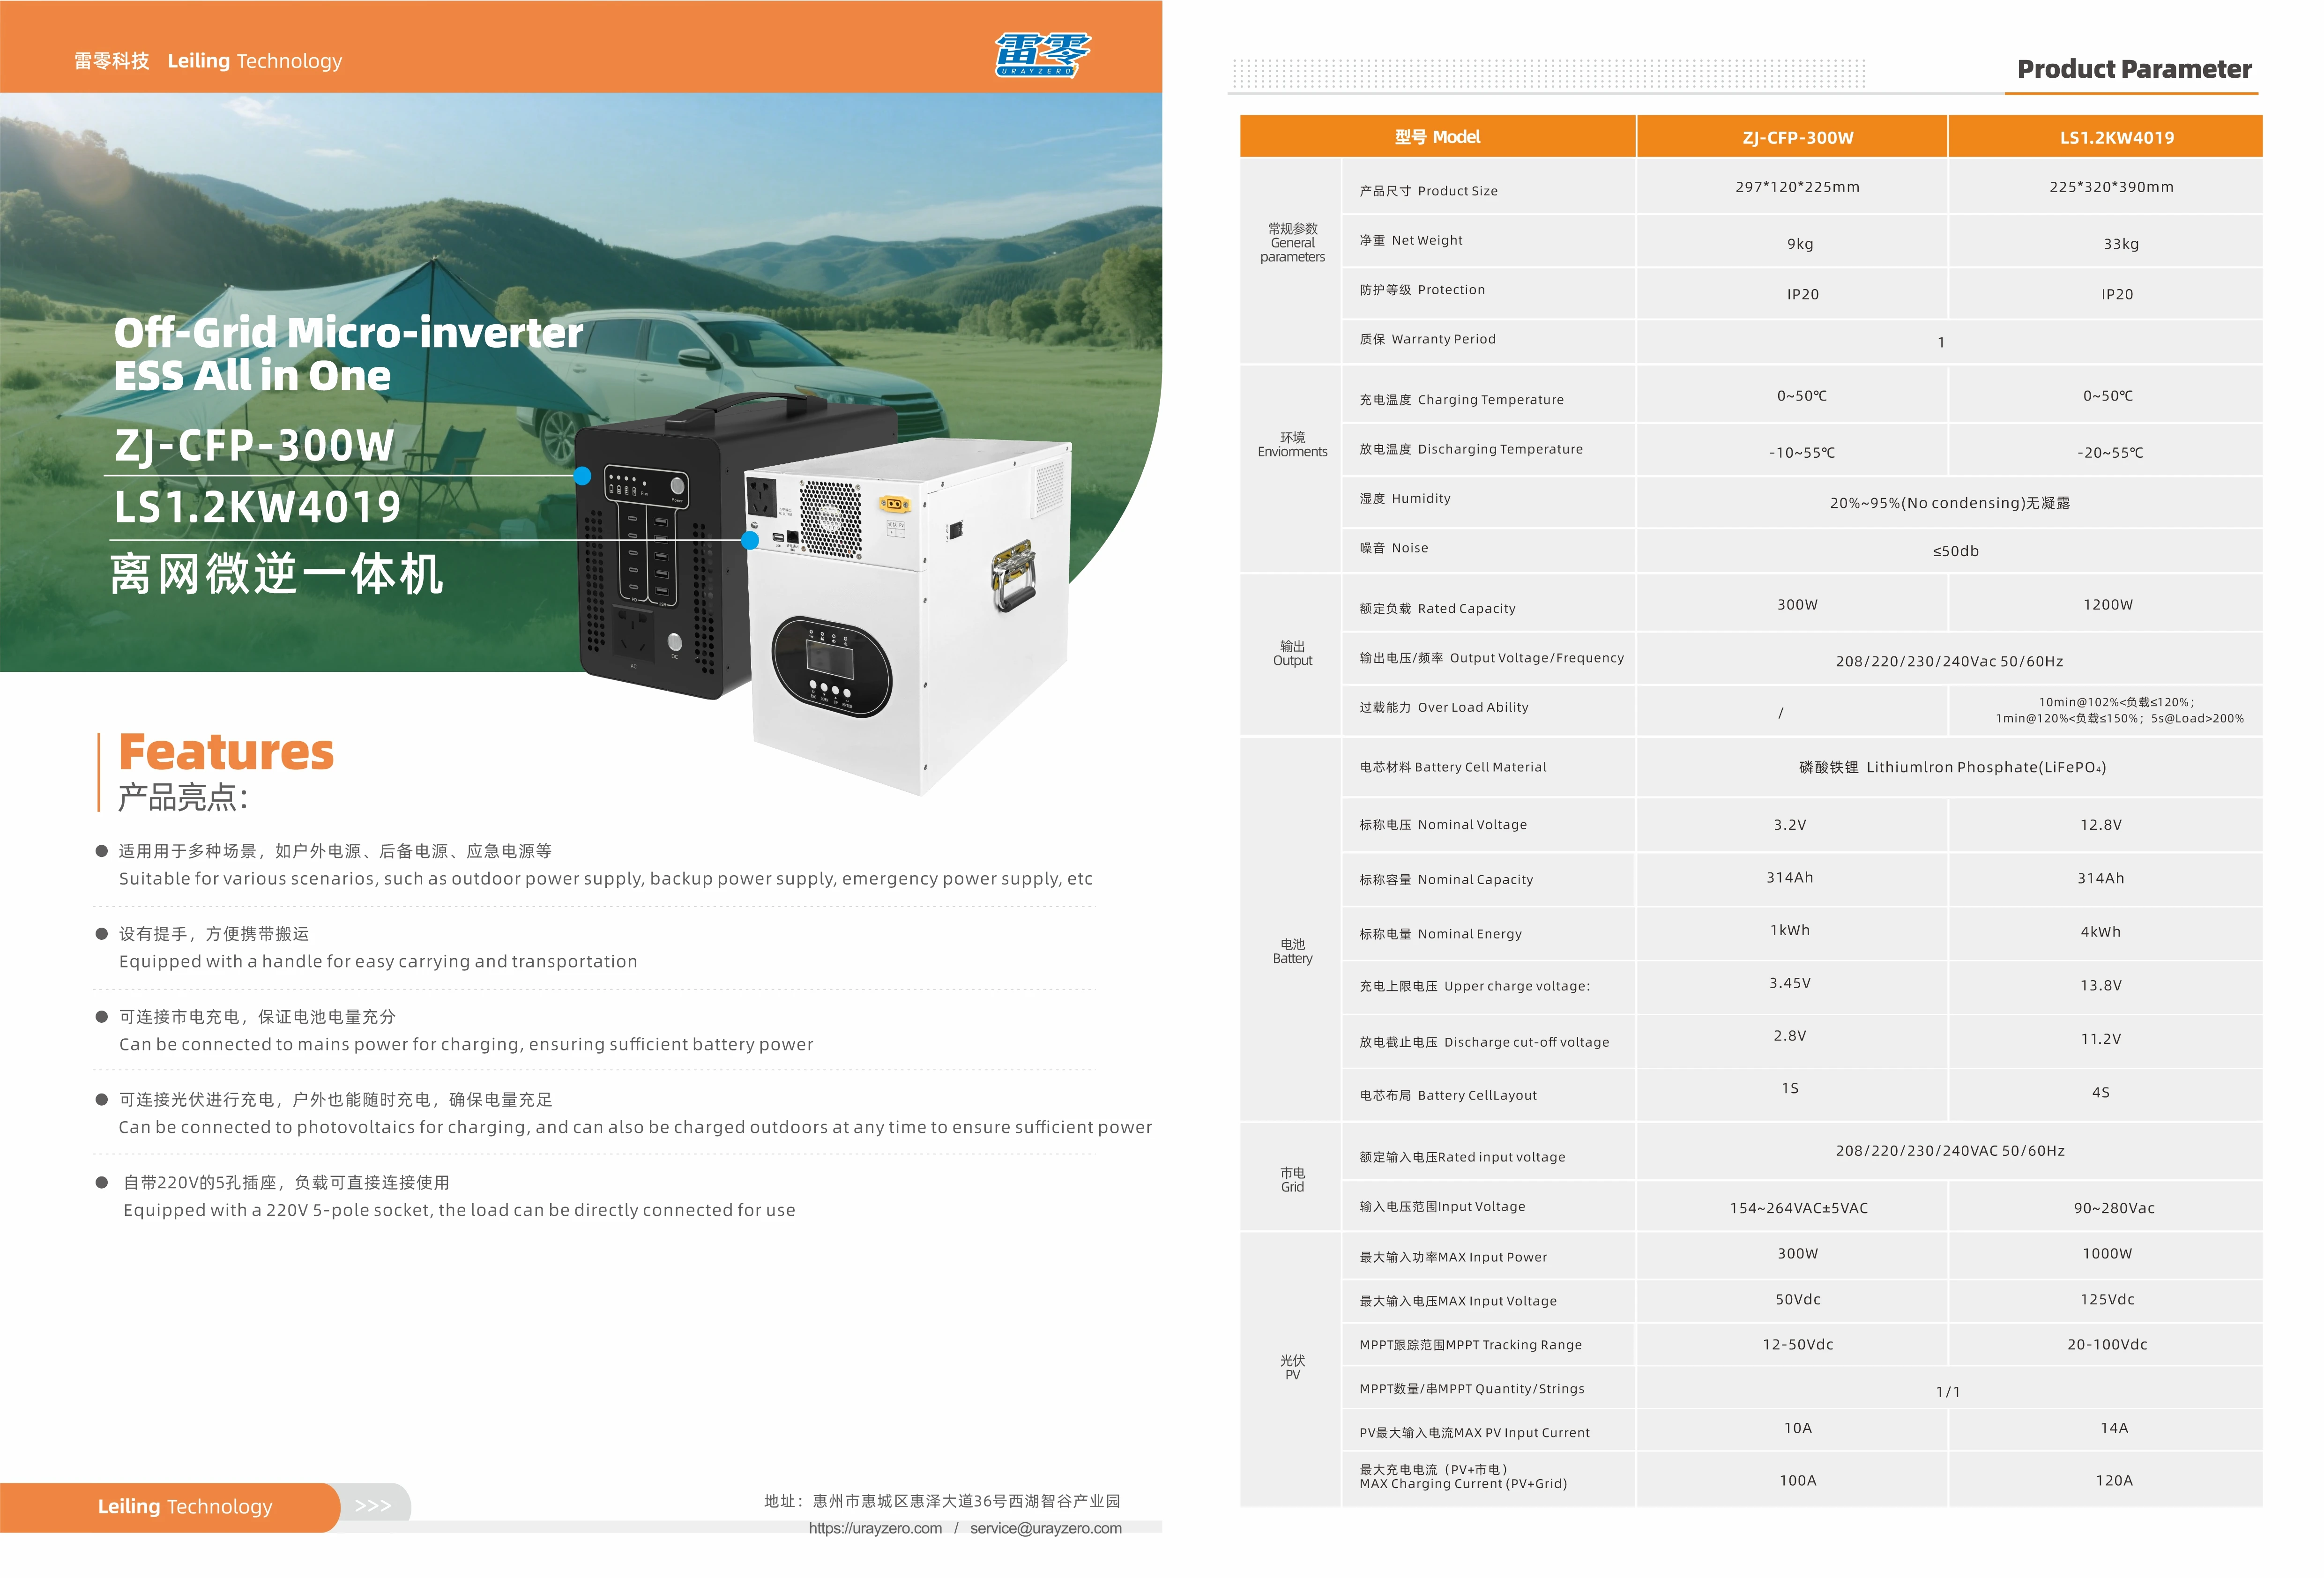Click the General parameters category cell

[1291, 261]
